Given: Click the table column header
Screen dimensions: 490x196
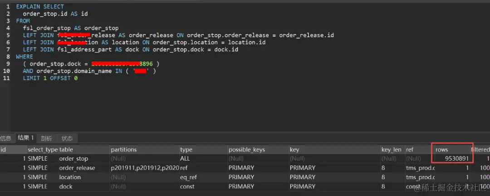Looking at the screenshot, I should [x=84, y=150].
